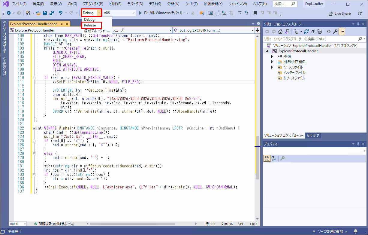Open the ツール(T) menu
This screenshot has height=235, width=368.
tap(192, 4)
